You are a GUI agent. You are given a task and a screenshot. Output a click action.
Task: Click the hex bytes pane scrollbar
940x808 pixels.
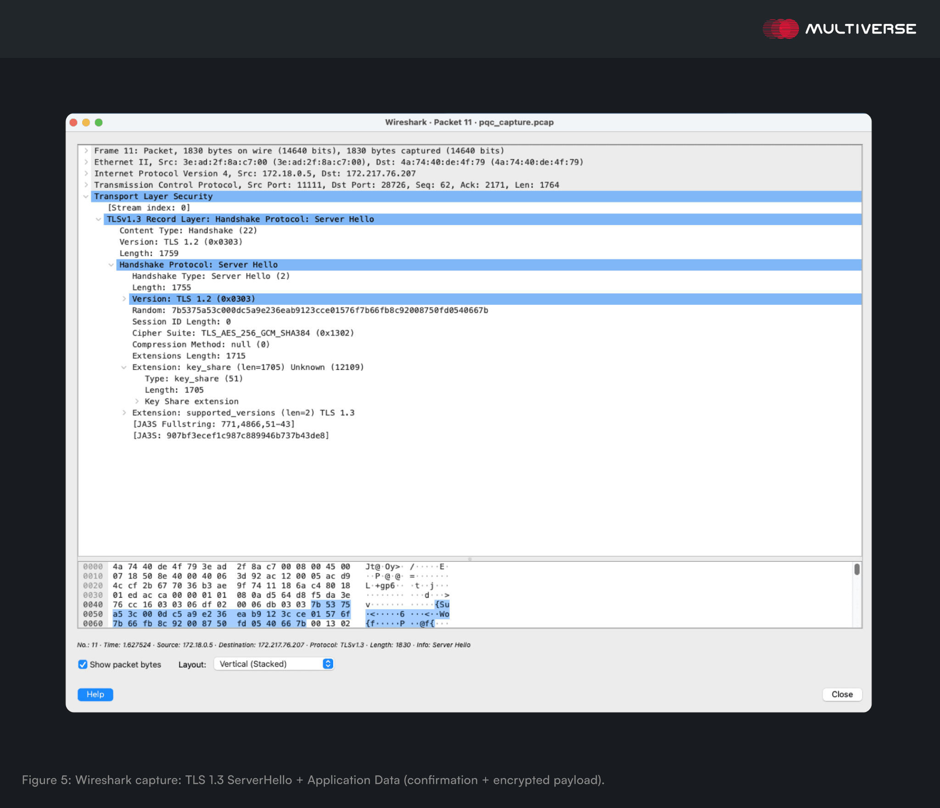click(856, 570)
